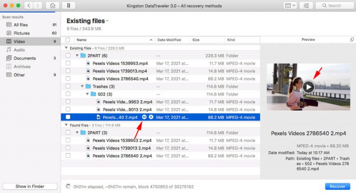
Task: Check the 502 (3) folder checkbox
Action: pos(68,94)
